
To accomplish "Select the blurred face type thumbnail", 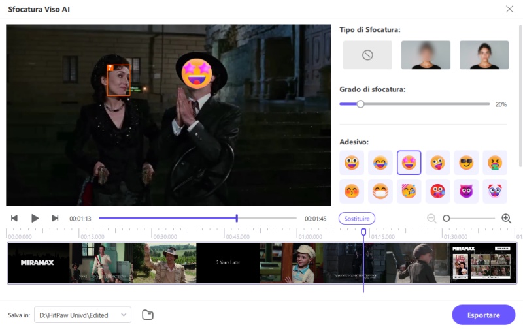I will pos(426,55).
